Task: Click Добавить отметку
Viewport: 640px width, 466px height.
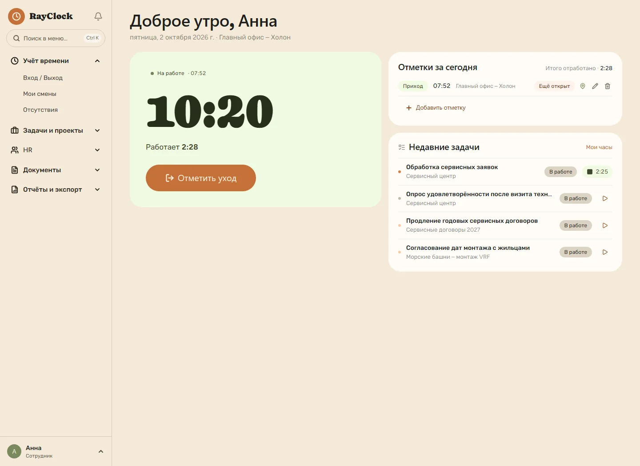Action: 436,108
